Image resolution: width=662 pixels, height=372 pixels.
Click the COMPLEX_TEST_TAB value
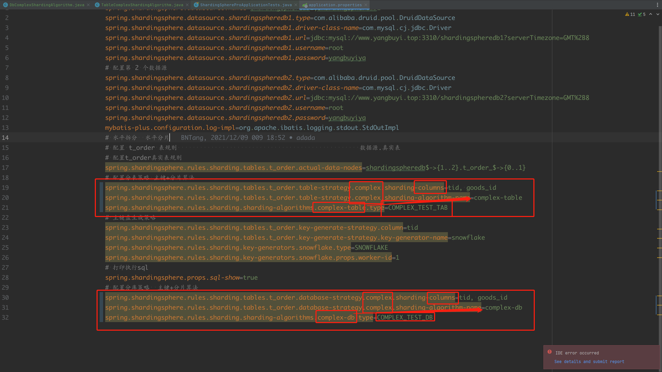pyautogui.click(x=418, y=208)
